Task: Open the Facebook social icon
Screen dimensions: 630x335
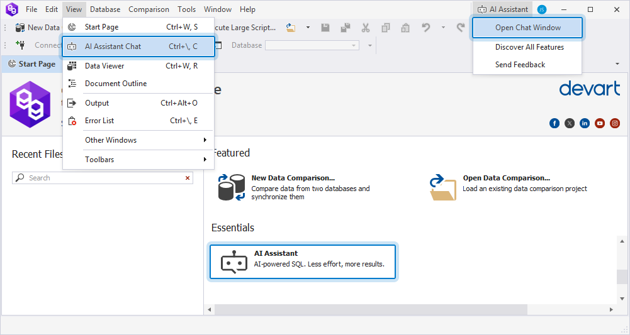Action: click(554, 123)
